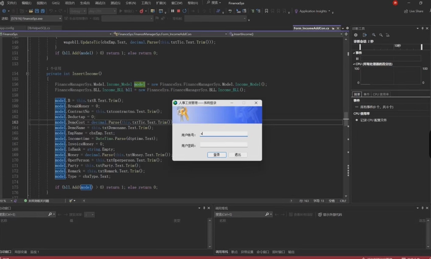Click the Save All icon in toolbar
Screen dimensions: 431x259
[x=43, y=11]
